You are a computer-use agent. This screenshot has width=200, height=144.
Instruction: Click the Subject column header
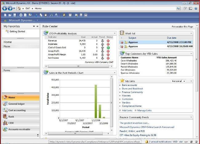tap(132, 38)
